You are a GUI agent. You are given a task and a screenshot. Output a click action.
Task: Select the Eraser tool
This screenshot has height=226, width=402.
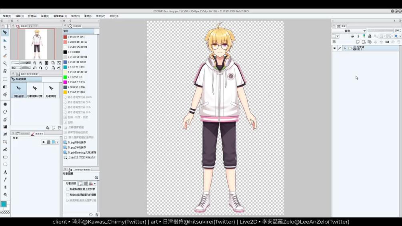(5, 71)
